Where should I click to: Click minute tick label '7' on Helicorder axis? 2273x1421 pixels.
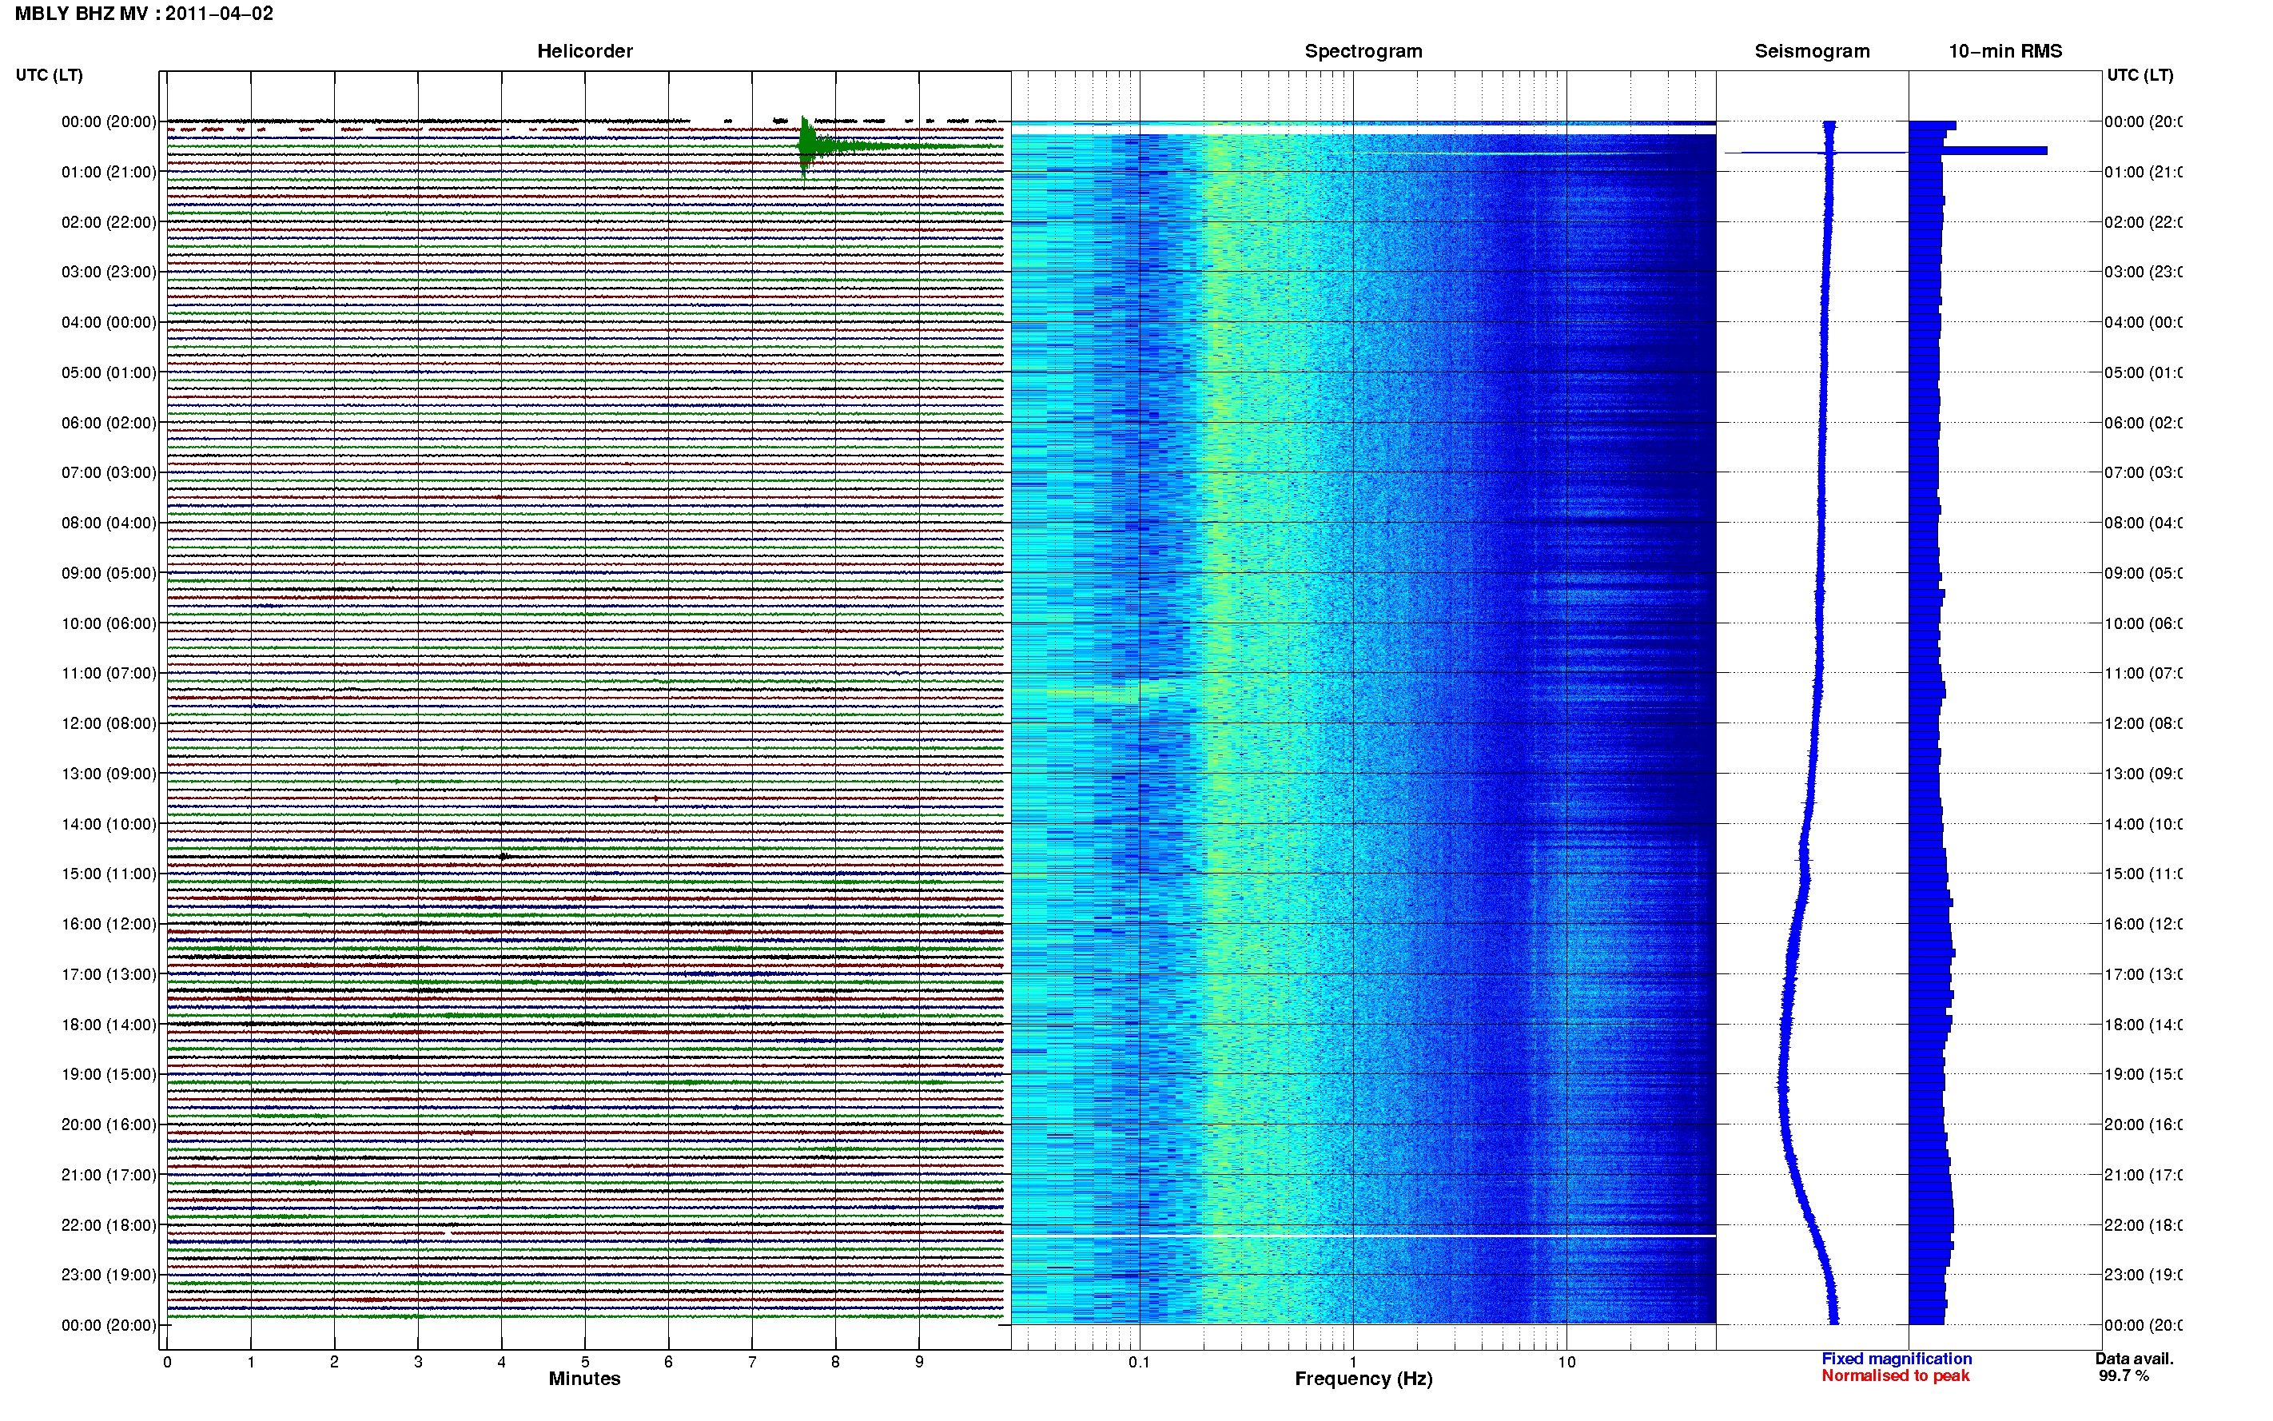click(x=752, y=1363)
